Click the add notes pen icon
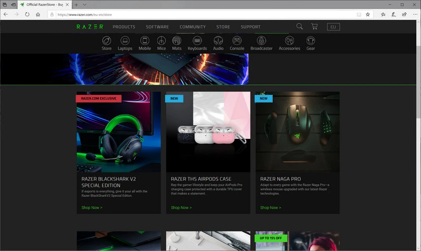This screenshot has height=251, width=421. (x=394, y=15)
